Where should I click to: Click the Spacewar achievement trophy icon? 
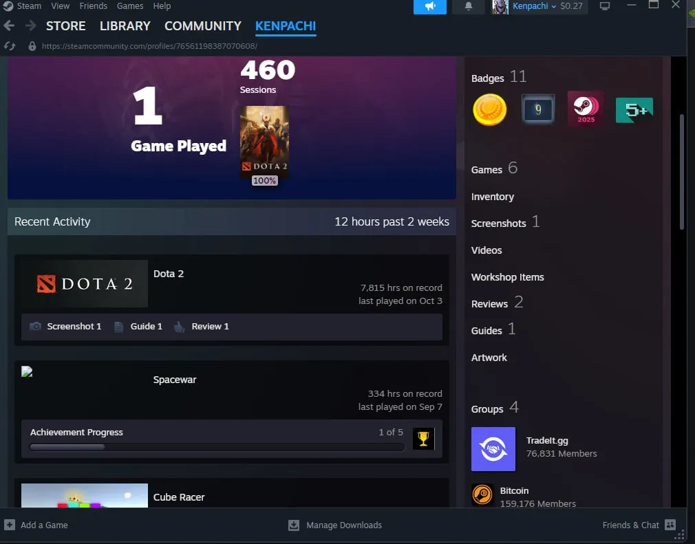[423, 439]
